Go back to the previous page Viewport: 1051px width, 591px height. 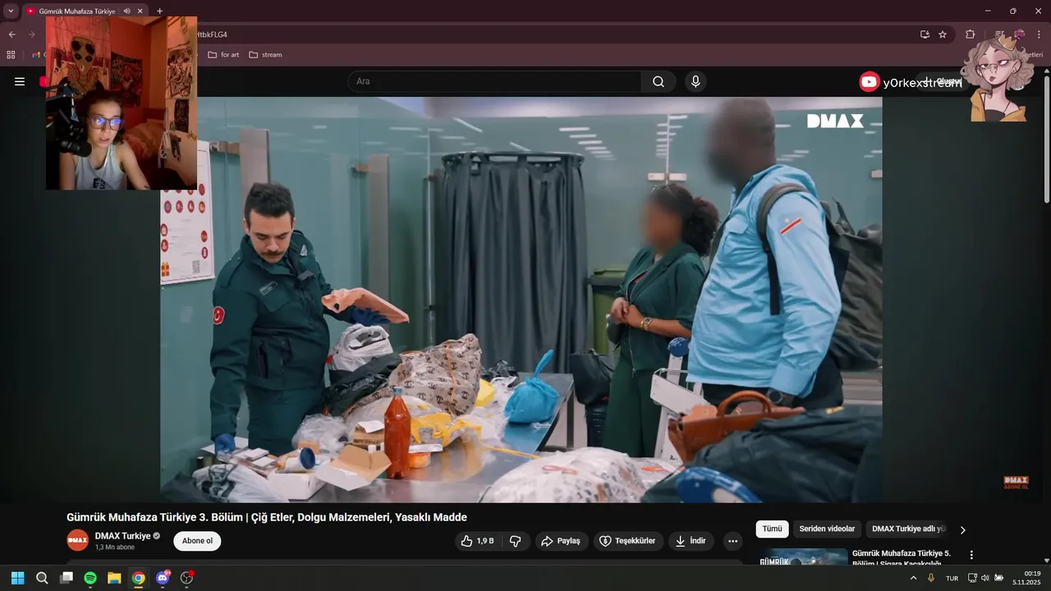pyautogui.click(x=12, y=34)
